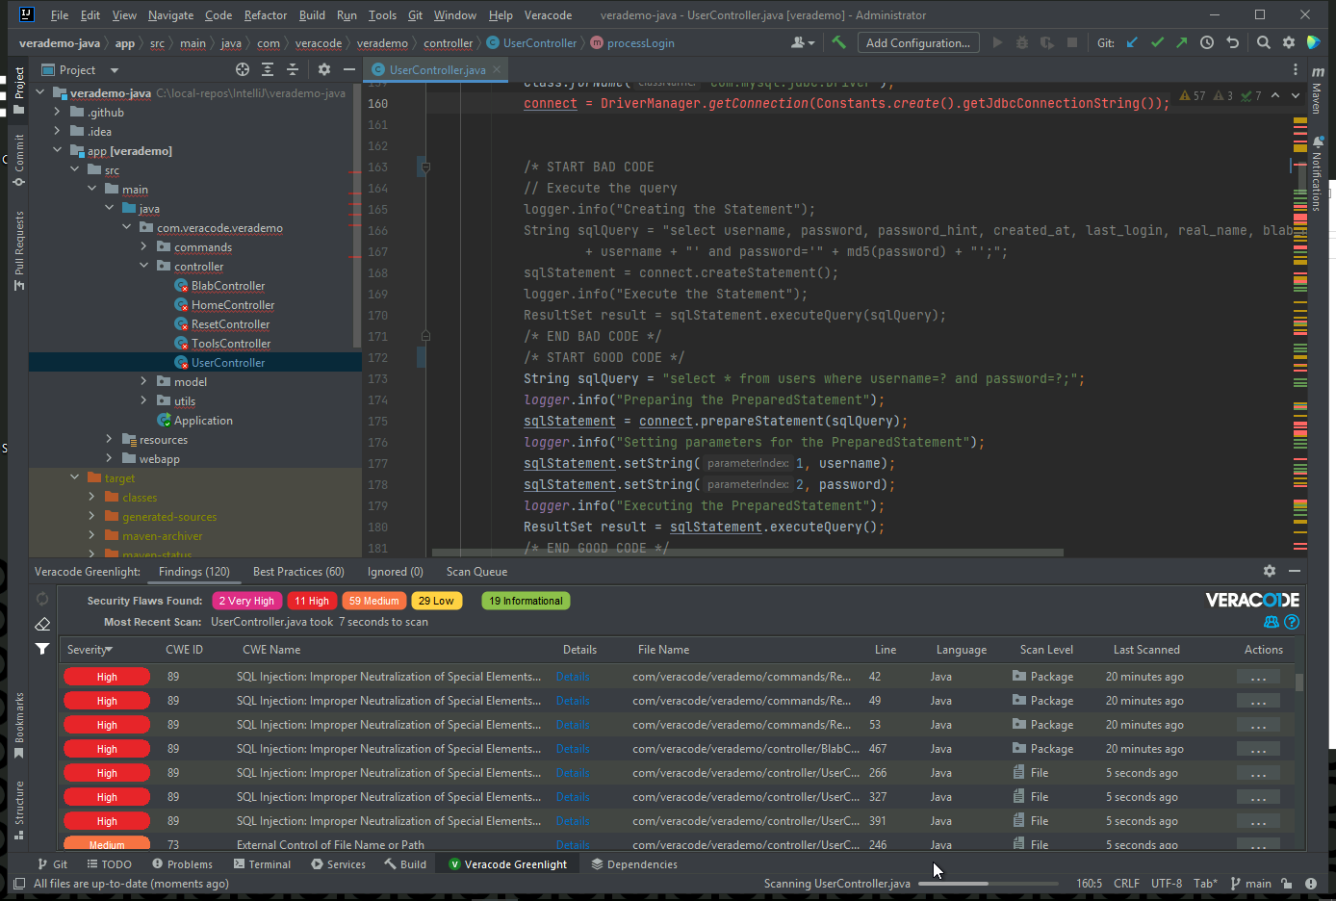1336x901 pixels.
Task: Click Expand All icon in Project panel
Action: (268, 69)
